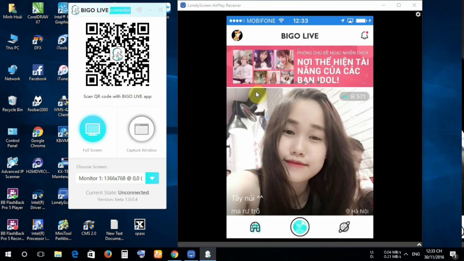Click the BIGO LIVE QR code
This screenshot has height=261, width=464.
[x=117, y=54]
